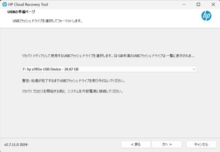Click the external power source instruction text
The image size is (220, 152).
click(73, 91)
